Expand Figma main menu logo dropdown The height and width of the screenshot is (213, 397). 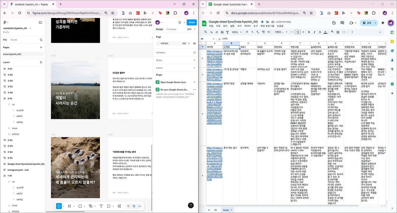[x=6, y=22]
